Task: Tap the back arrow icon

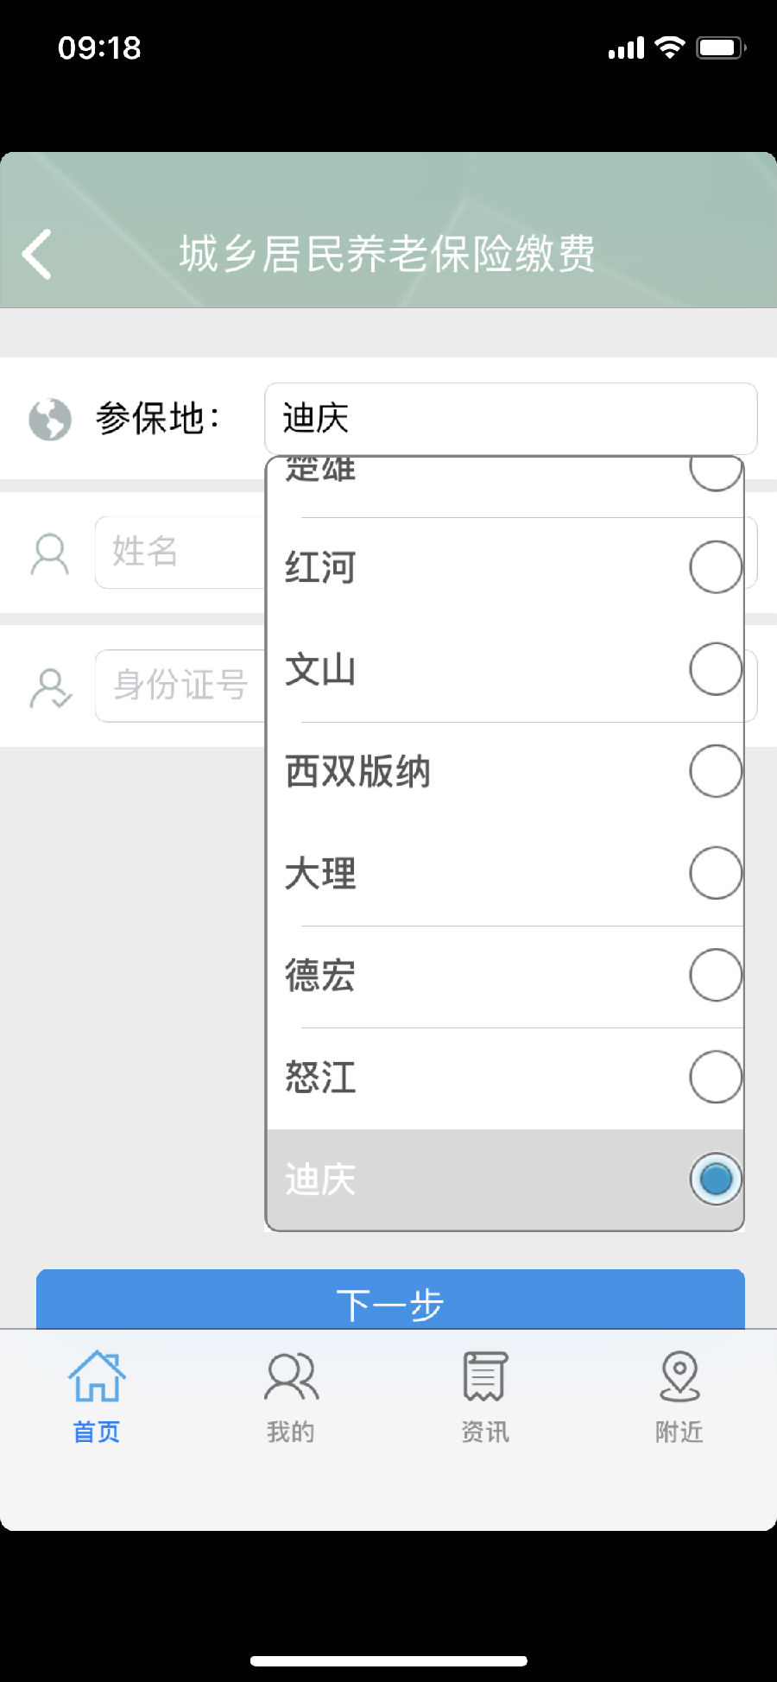Action: pos(38,254)
